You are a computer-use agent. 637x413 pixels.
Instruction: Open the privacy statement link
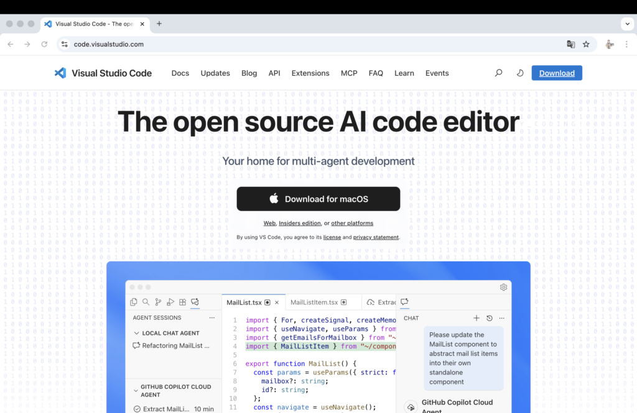point(376,237)
